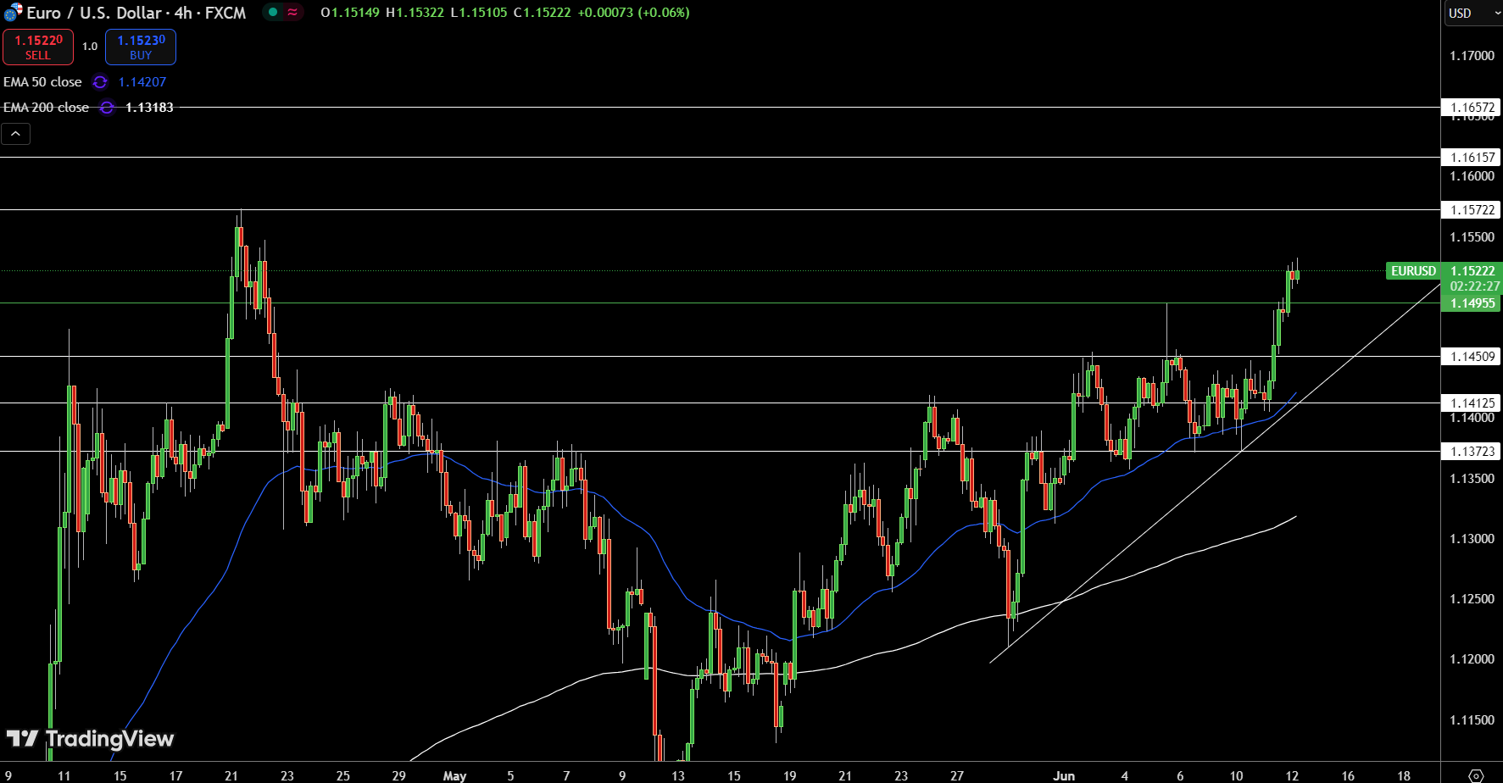Screen dimensions: 1503x783
Task: Click the TradingView logo
Action: (x=90, y=739)
